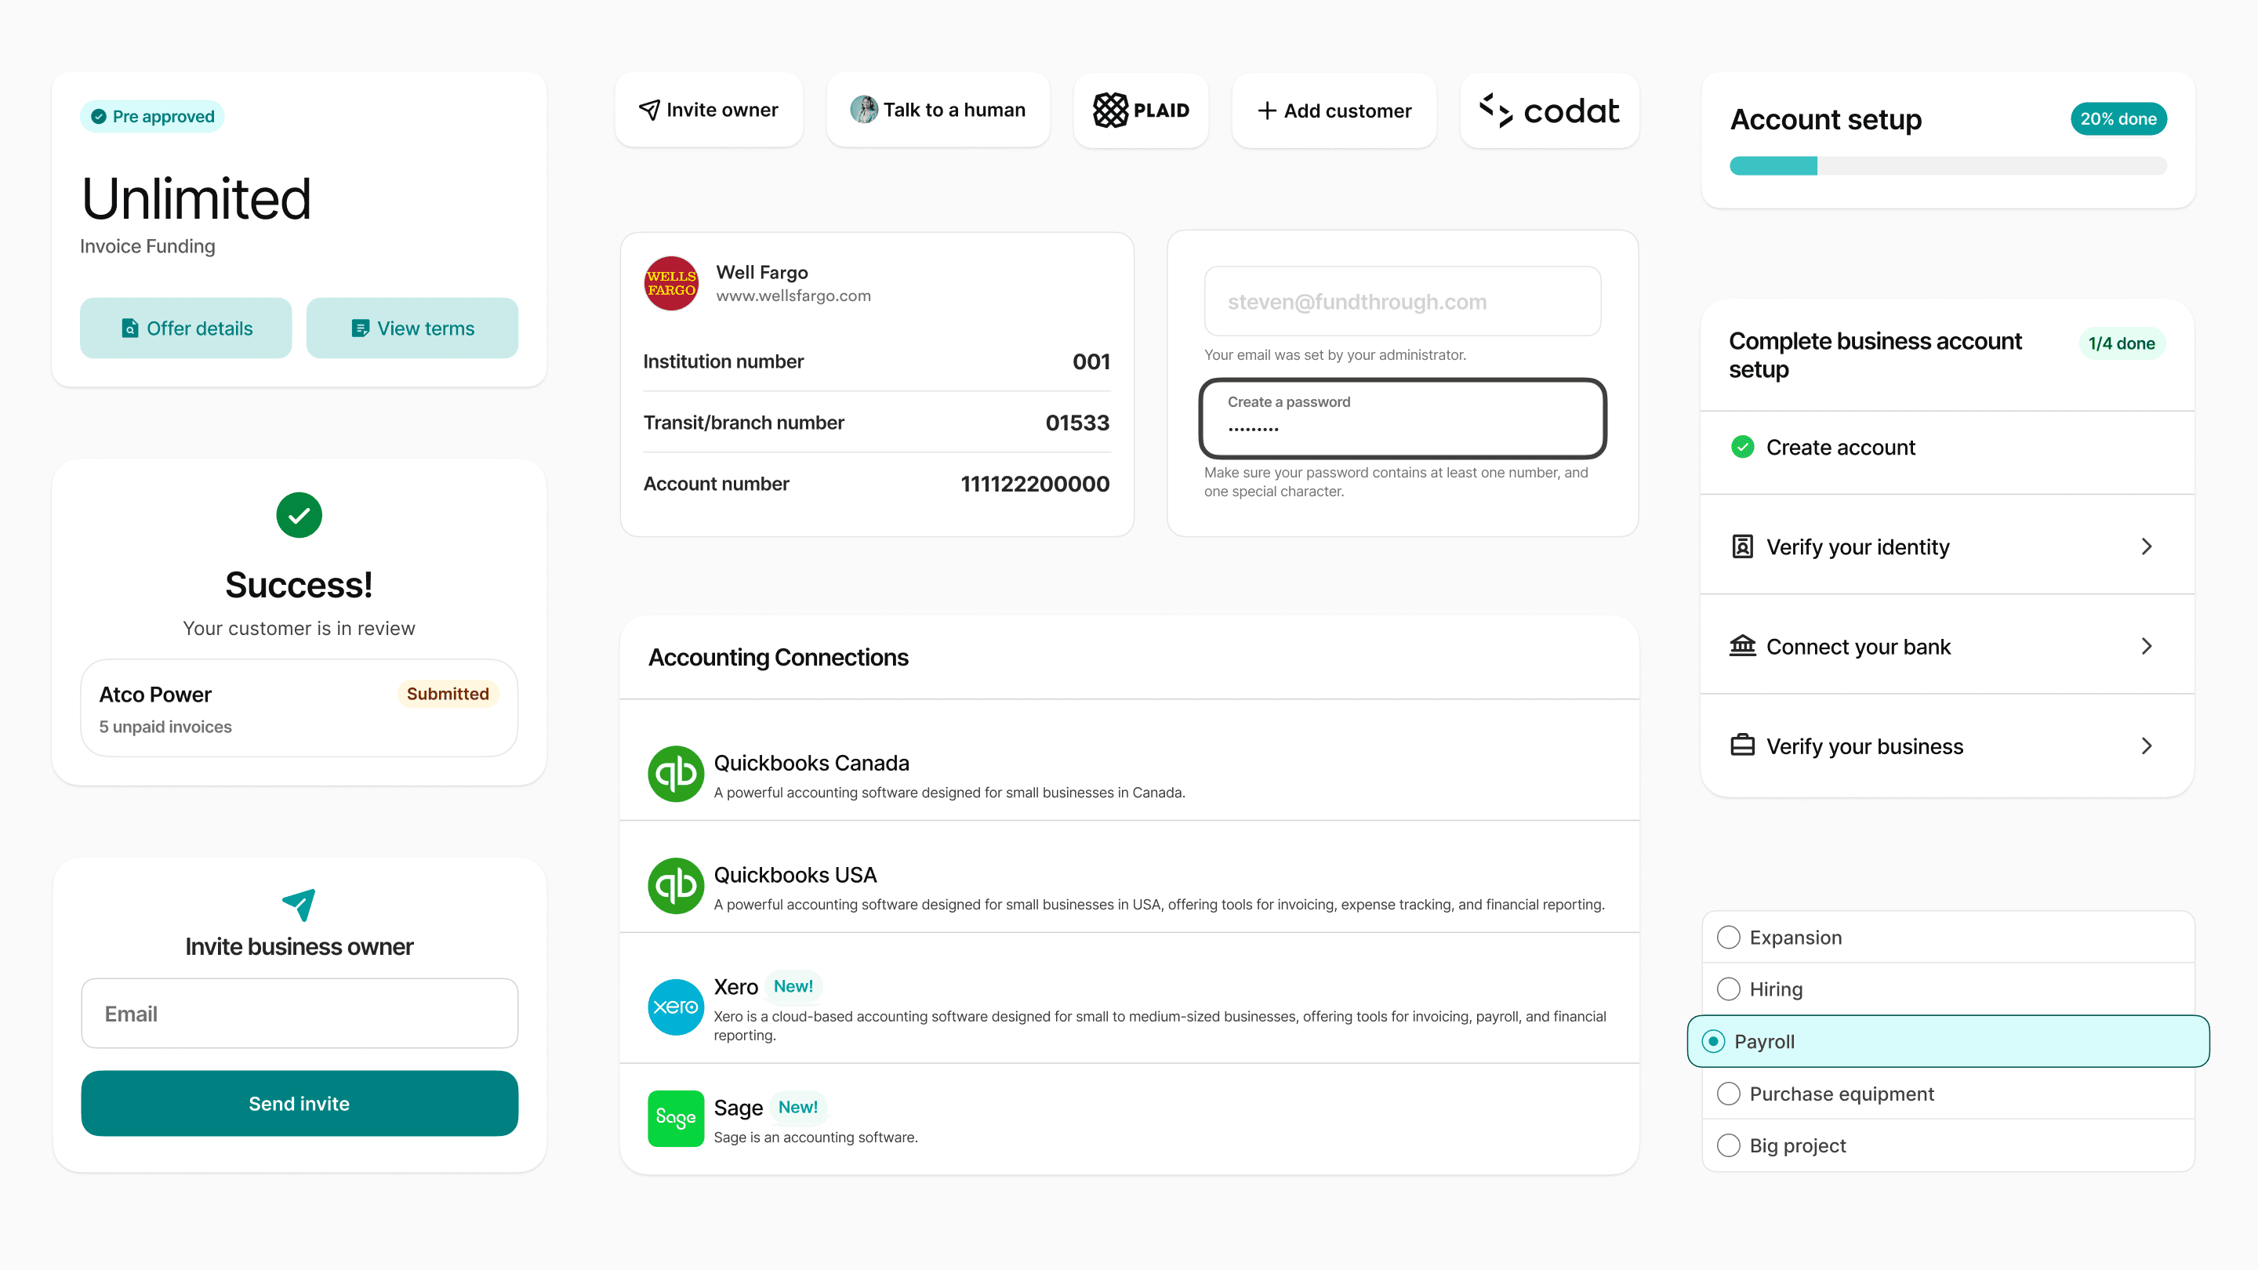Focus the Create a password field
The height and width of the screenshot is (1270, 2258).
click(1402, 419)
